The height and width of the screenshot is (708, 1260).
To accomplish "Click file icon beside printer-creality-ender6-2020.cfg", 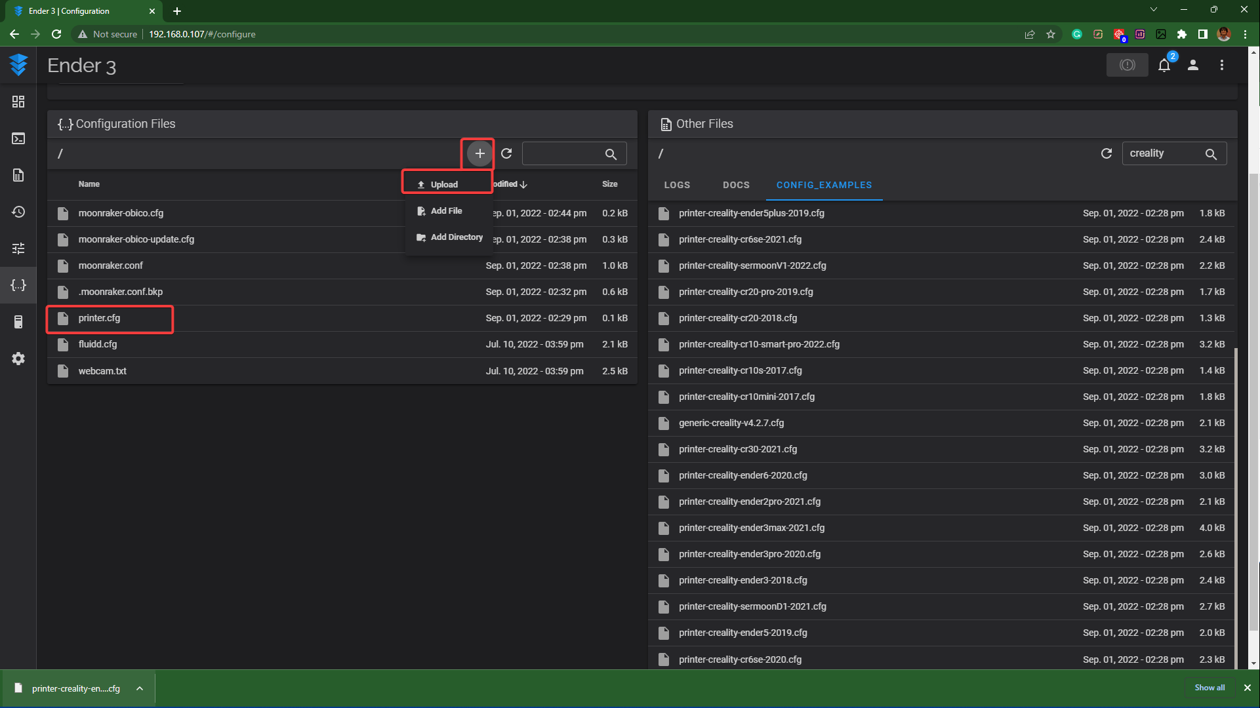I will 664,475.
